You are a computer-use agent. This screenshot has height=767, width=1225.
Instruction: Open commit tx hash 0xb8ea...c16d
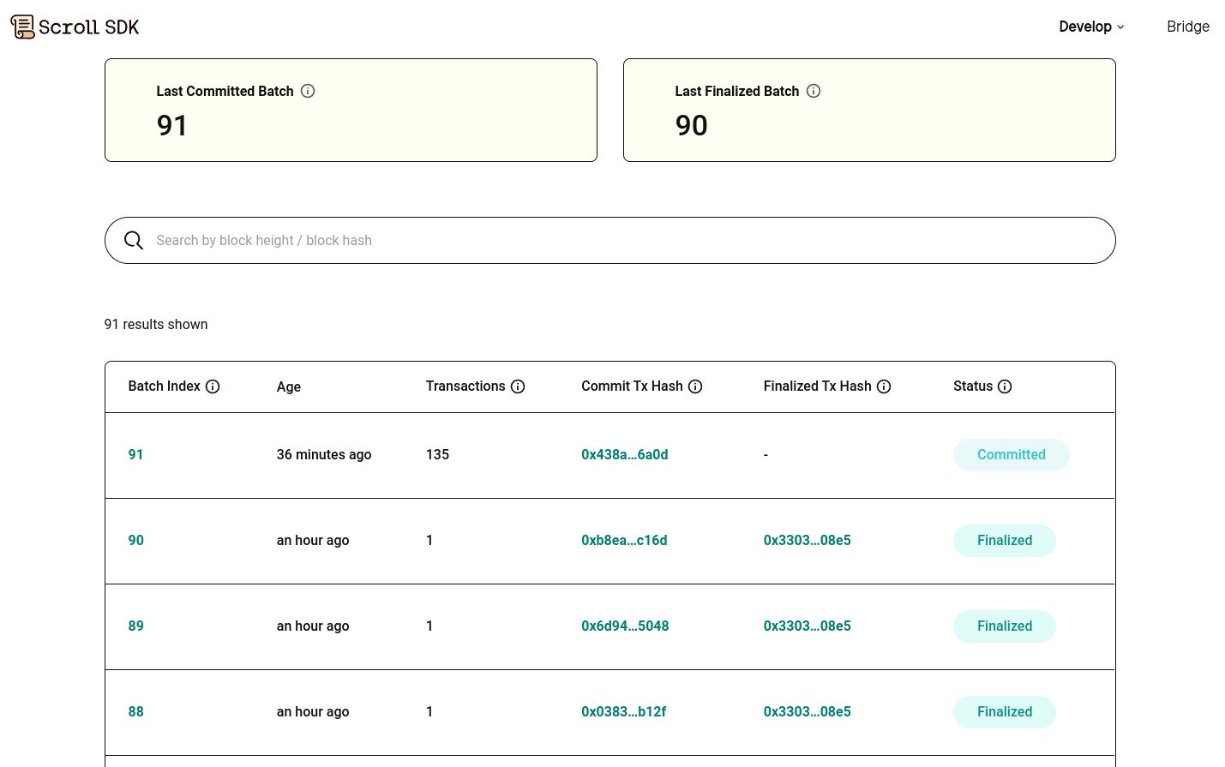pos(624,541)
